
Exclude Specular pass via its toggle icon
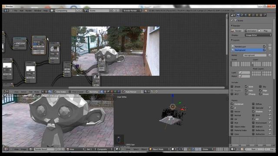click(270, 108)
